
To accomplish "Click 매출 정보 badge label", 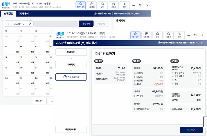I will tap(137, 61).
